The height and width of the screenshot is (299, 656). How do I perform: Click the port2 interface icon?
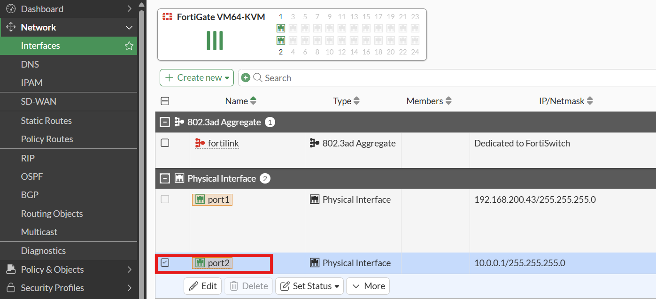tap(200, 263)
